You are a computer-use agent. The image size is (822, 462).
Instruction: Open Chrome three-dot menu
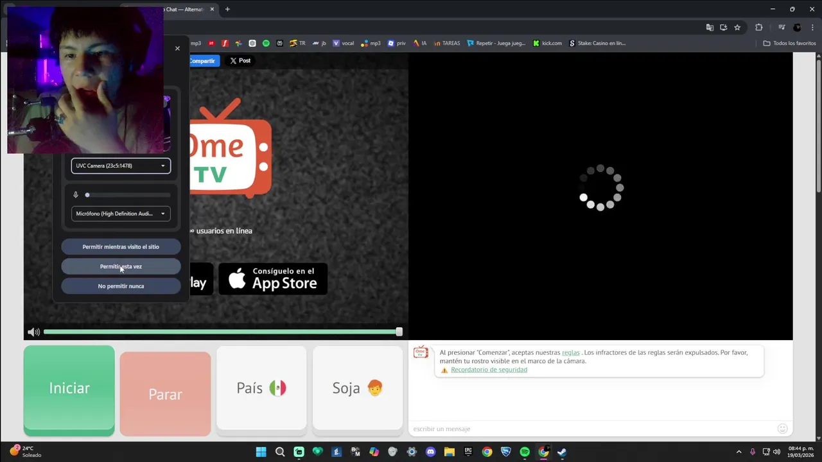[811, 27]
